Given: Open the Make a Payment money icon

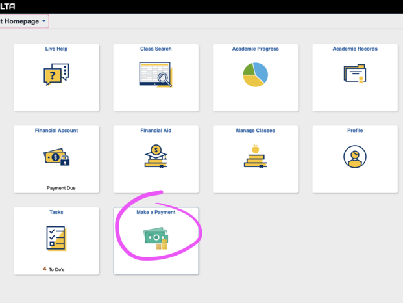Looking at the screenshot, I should pyautogui.click(x=156, y=238).
